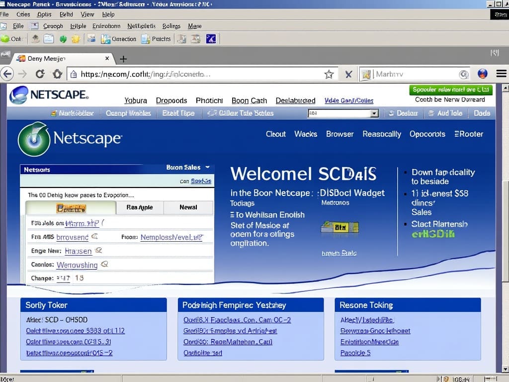Screen dimensions: 509x382
Task: Click the URL address bar field
Action: click(199, 74)
